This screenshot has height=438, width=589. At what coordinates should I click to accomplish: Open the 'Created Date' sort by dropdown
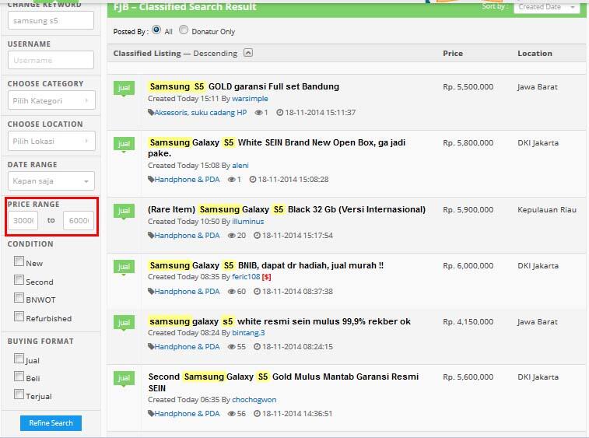pos(546,7)
